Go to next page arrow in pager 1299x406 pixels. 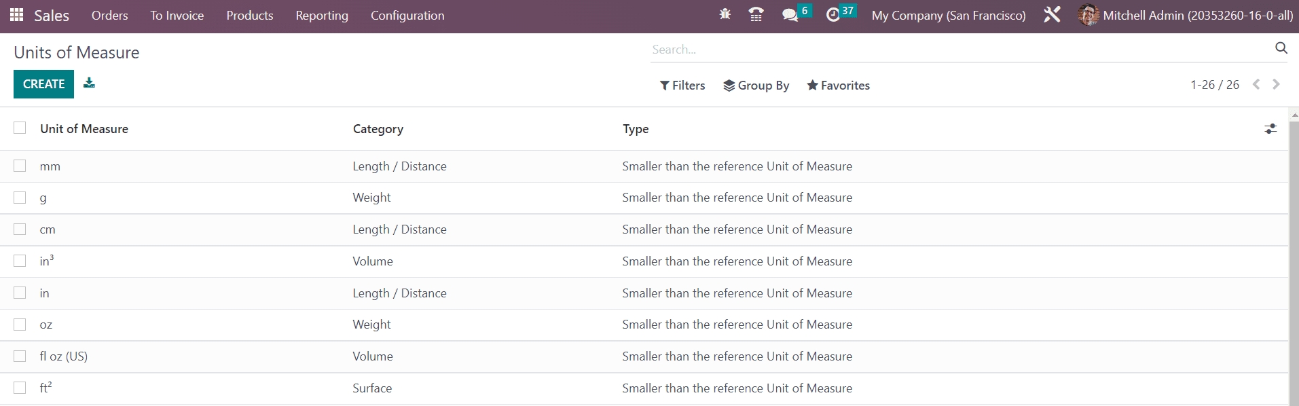click(1276, 84)
